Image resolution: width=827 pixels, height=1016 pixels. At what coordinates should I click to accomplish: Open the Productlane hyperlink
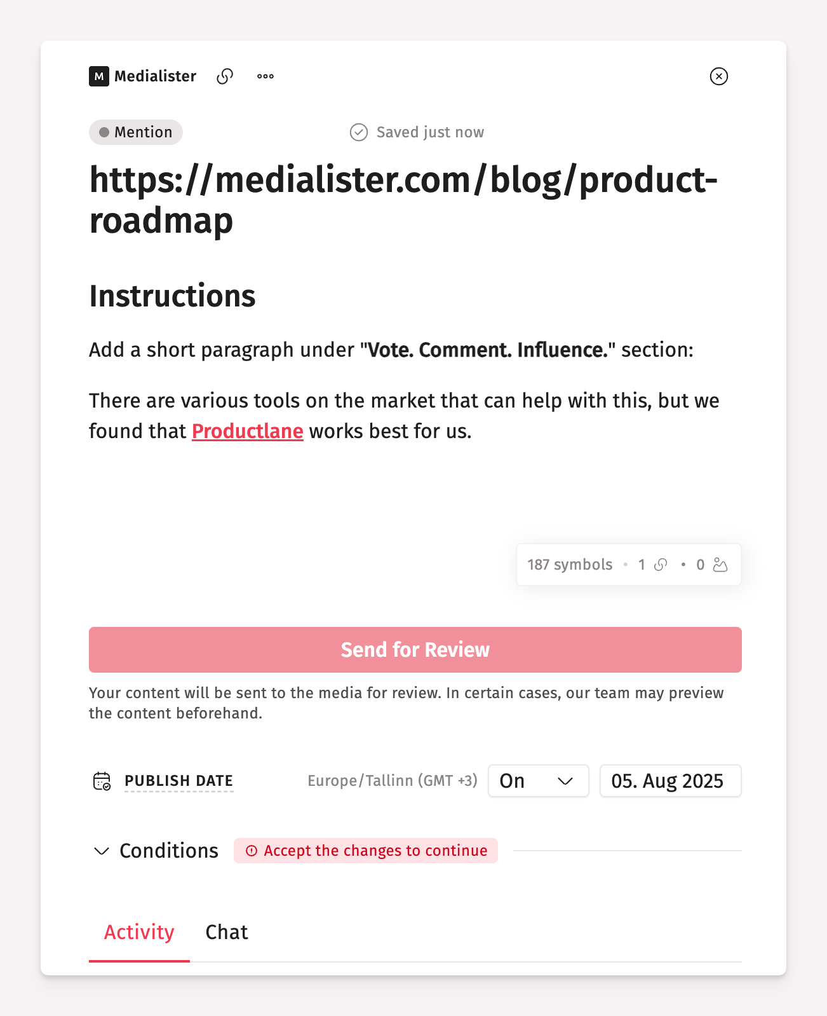pyautogui.click(x=248, y=431)
